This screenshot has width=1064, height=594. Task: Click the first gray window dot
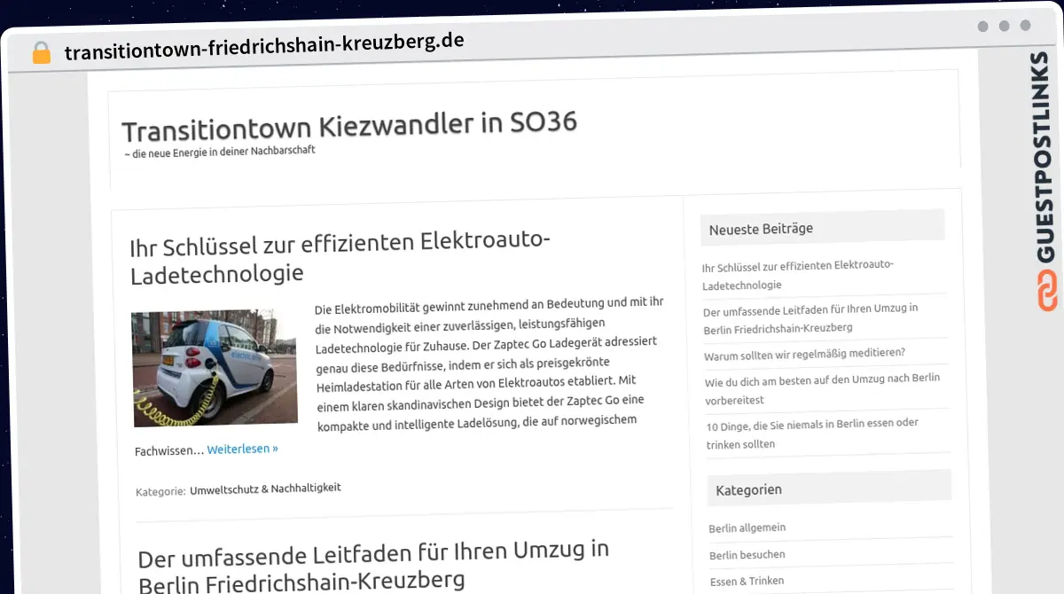tap(982, 27)
